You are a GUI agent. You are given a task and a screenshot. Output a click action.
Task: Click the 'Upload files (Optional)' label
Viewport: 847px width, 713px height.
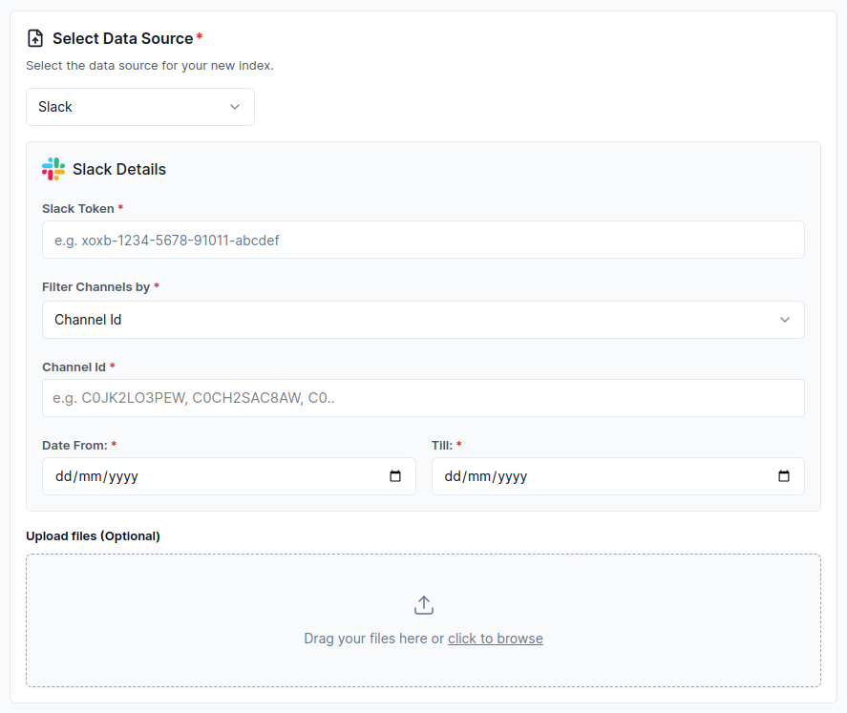pos(93,536)
